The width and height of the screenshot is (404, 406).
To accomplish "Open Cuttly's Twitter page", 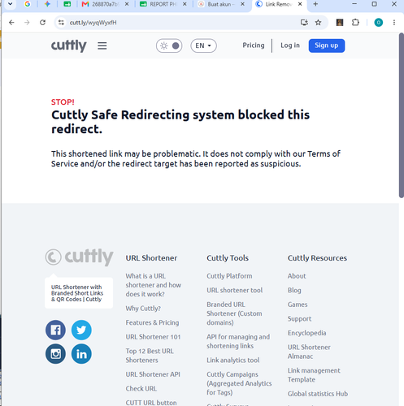I will tap(81, 330).
